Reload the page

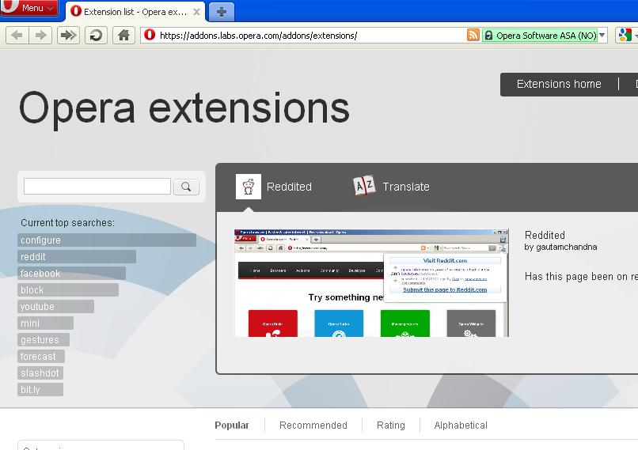point(96,36)
